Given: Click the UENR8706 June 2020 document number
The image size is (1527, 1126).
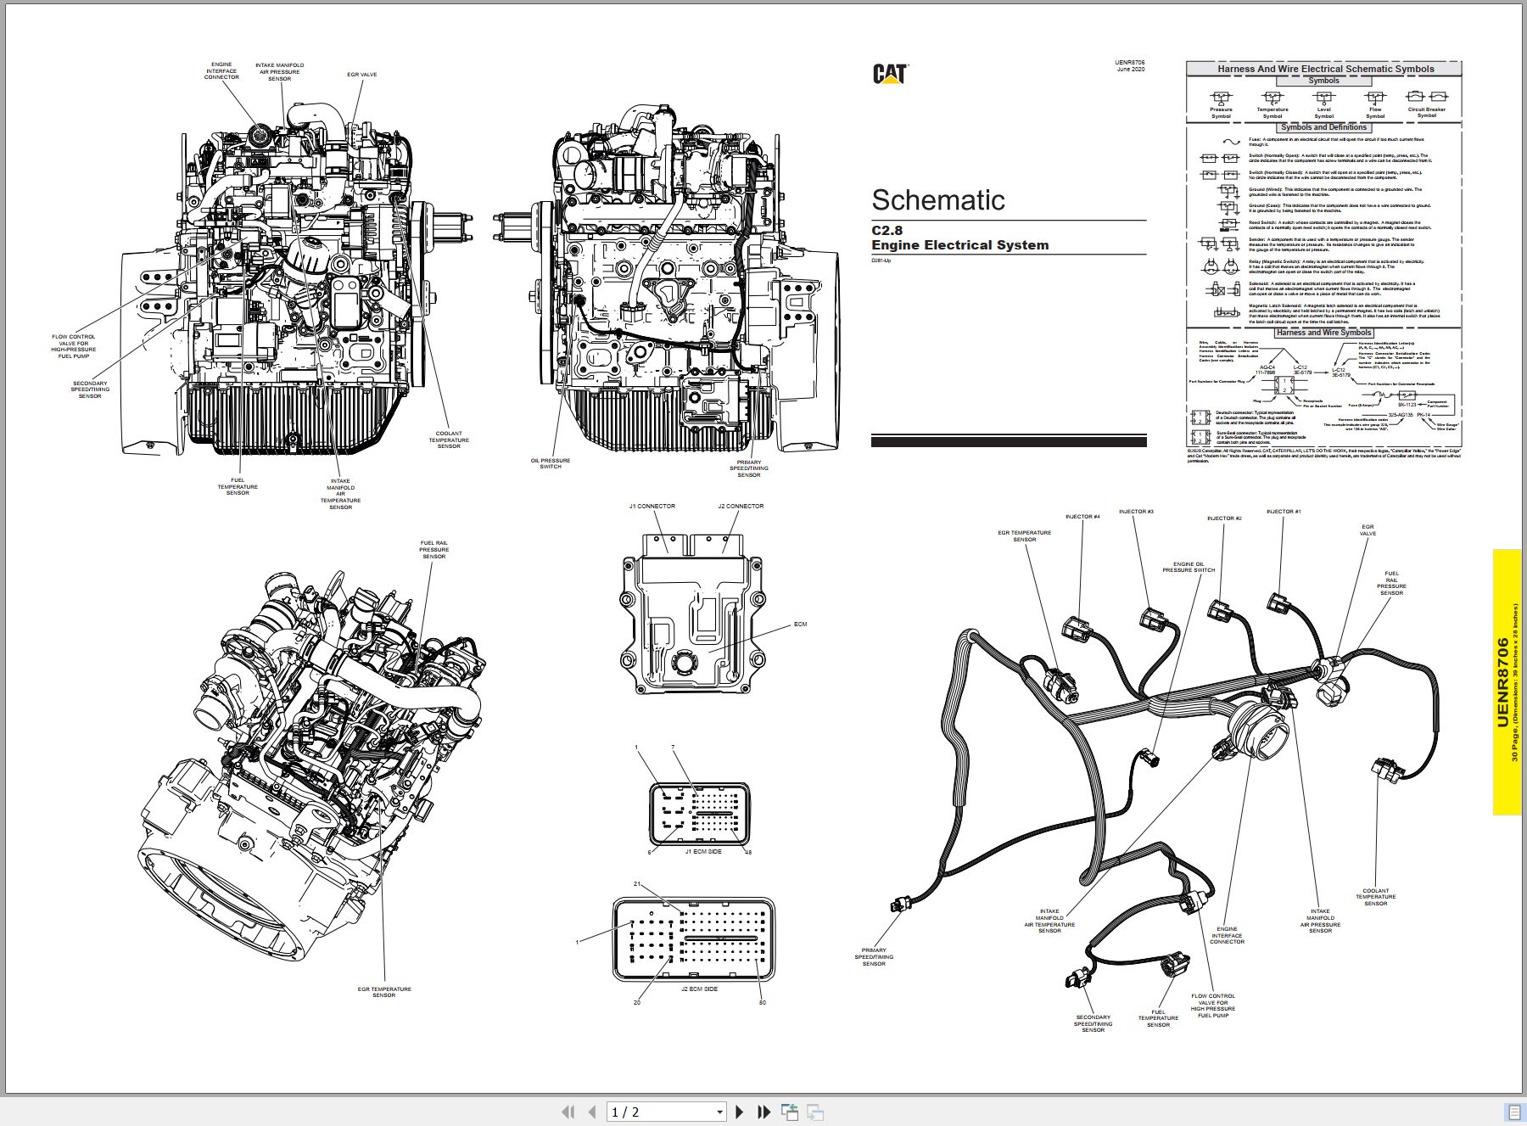Looking at the screenshot, I should pyautogui.click(x=1130, y=65).
